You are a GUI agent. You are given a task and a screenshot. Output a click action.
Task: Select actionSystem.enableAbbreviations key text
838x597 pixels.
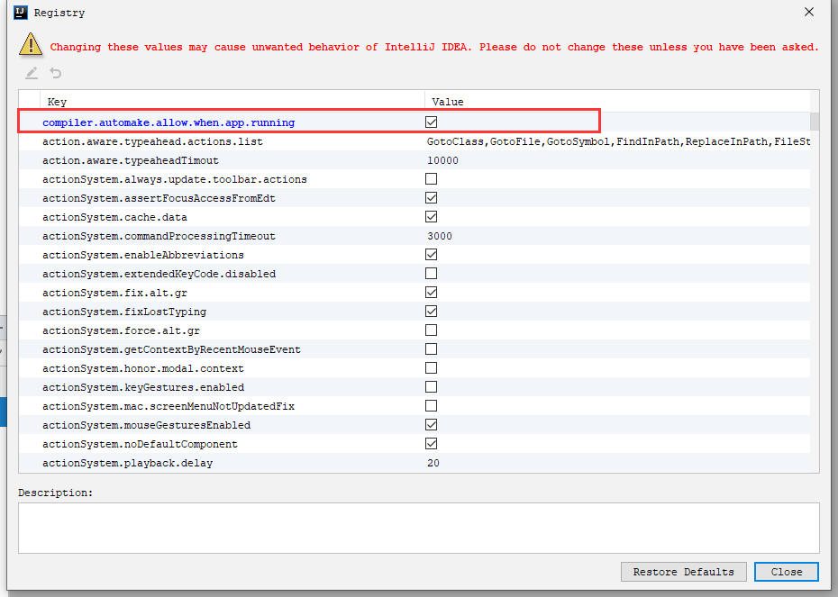143,255
